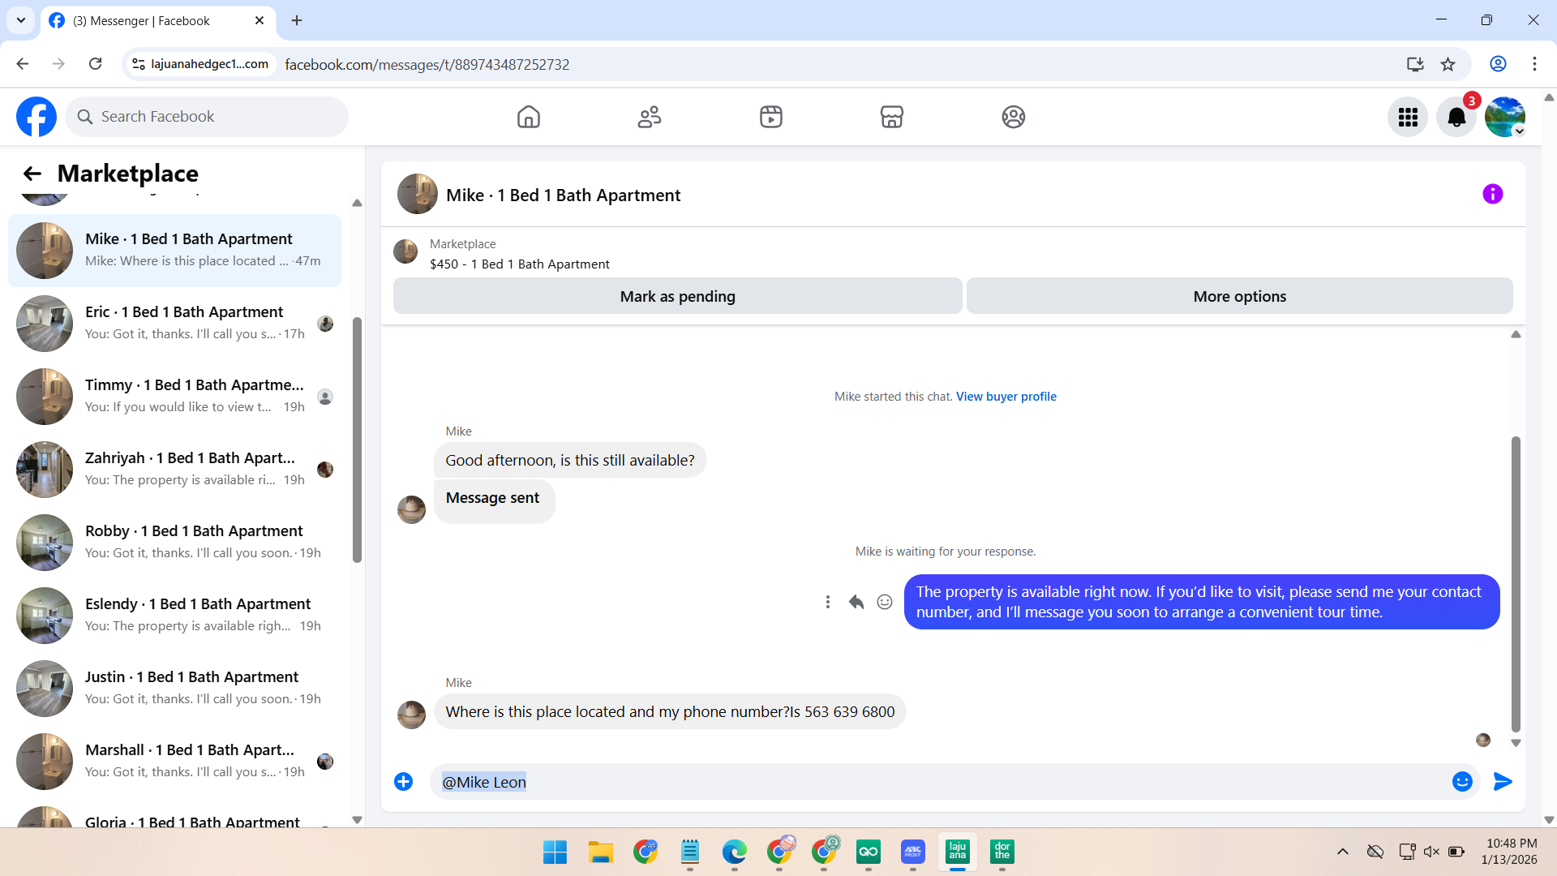The image size is (1557, 876).
Task: Expand account menu on profile picture
Action: [x=1505, y=118]
